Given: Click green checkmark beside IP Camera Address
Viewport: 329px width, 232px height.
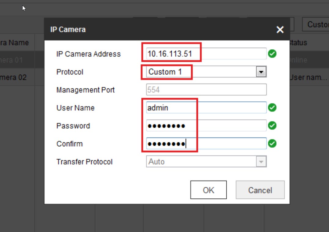Looking at the screenshot, I should [272, 54].
